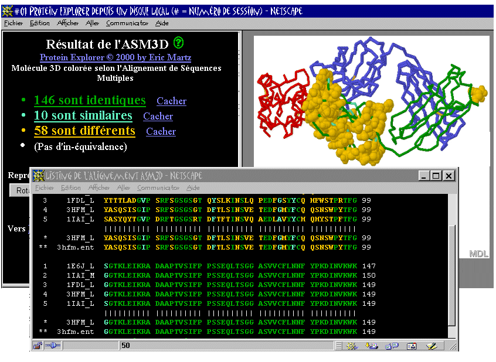Click 'QYSLKINSLQ' sequence block
496x362 pixels.
tap(230, 200)
